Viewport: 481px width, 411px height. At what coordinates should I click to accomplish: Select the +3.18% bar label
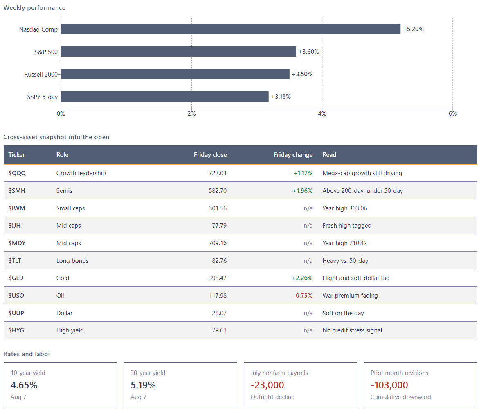tap(281, 97)
